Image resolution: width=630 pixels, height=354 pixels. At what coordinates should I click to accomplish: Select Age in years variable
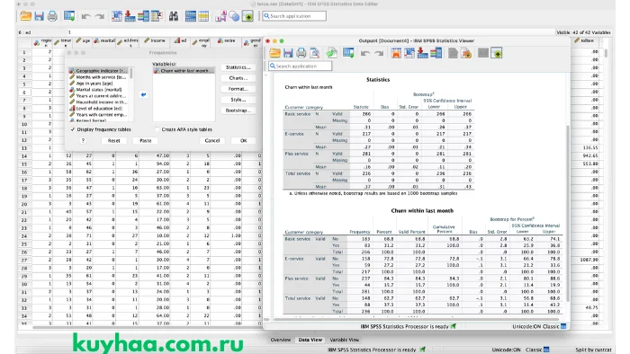[x=98, y=84]
